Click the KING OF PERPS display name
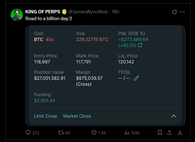Screen dimensions: 195x142 pyautogui.click(x=43, y=12)
